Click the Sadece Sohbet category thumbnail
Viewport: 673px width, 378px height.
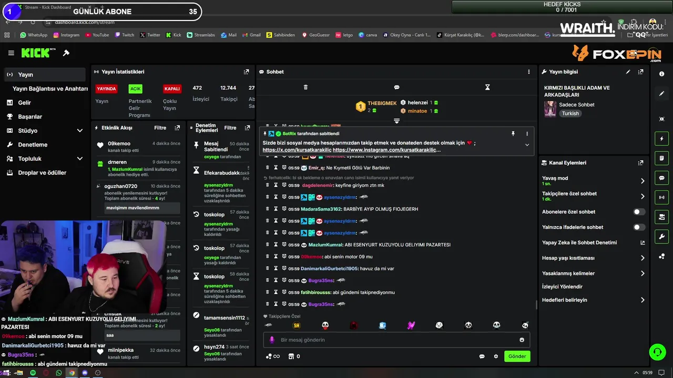[x=550, y=109]
